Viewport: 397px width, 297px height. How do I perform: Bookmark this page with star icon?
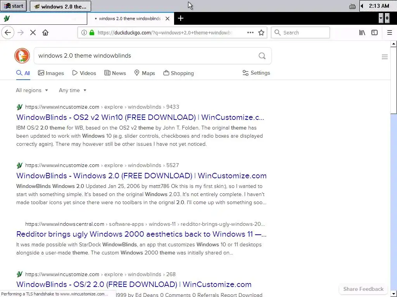261,32
